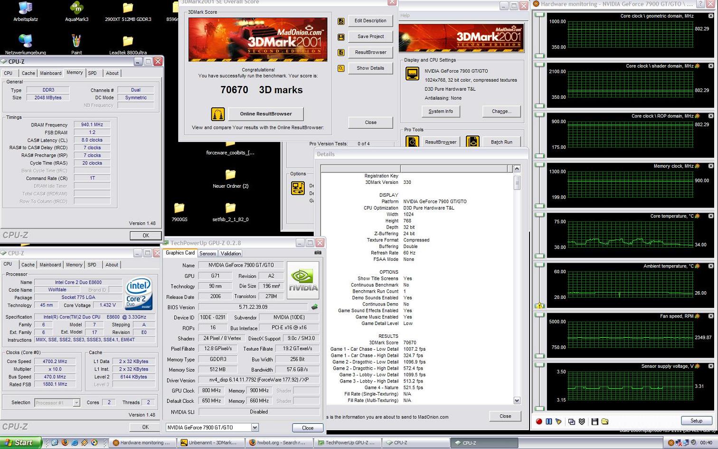Click the Online ResultBrowser yellow icon
The height and width of the screenshot is (449, 718).
pyautogui.click(x=218, y=114)
